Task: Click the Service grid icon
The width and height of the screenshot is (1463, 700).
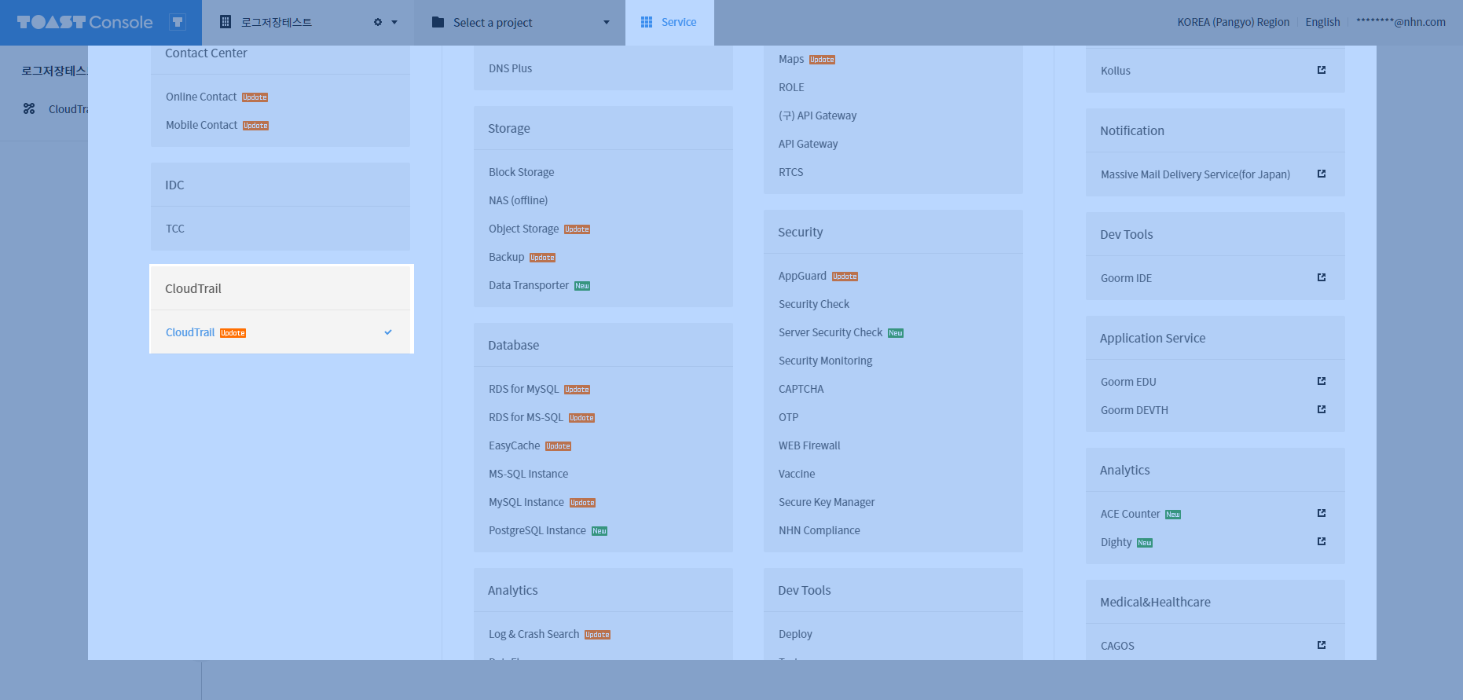Action: tap(647, 22)
